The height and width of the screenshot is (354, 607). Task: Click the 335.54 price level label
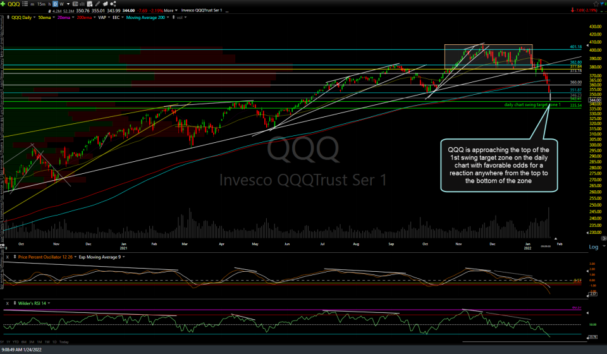point(575,105)
